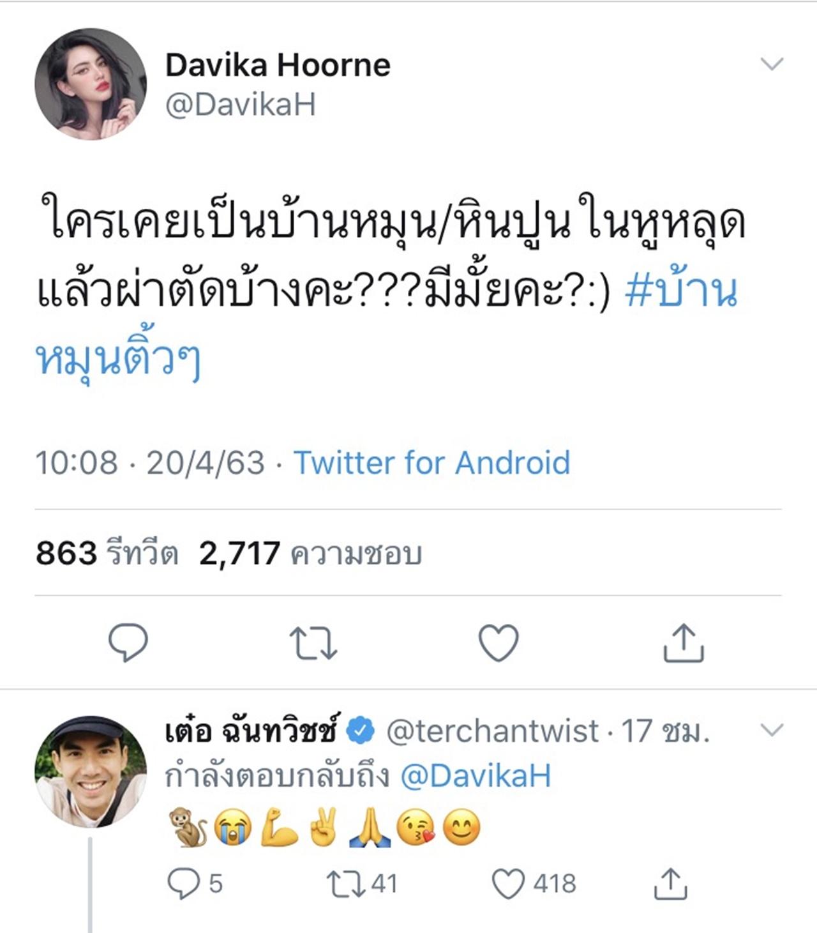Open the @terchantwist handle

[x=492, y=731]
